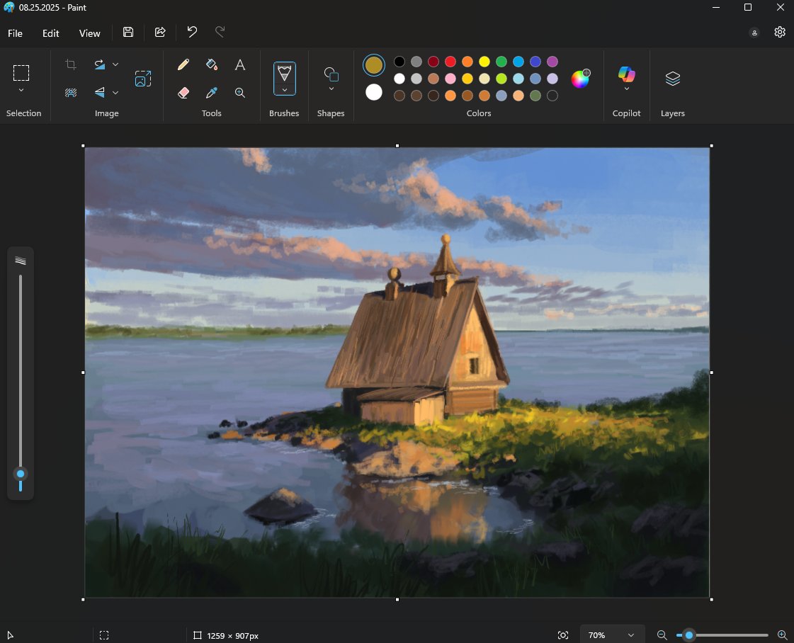Click the Save icon

(x=128, y=32)
